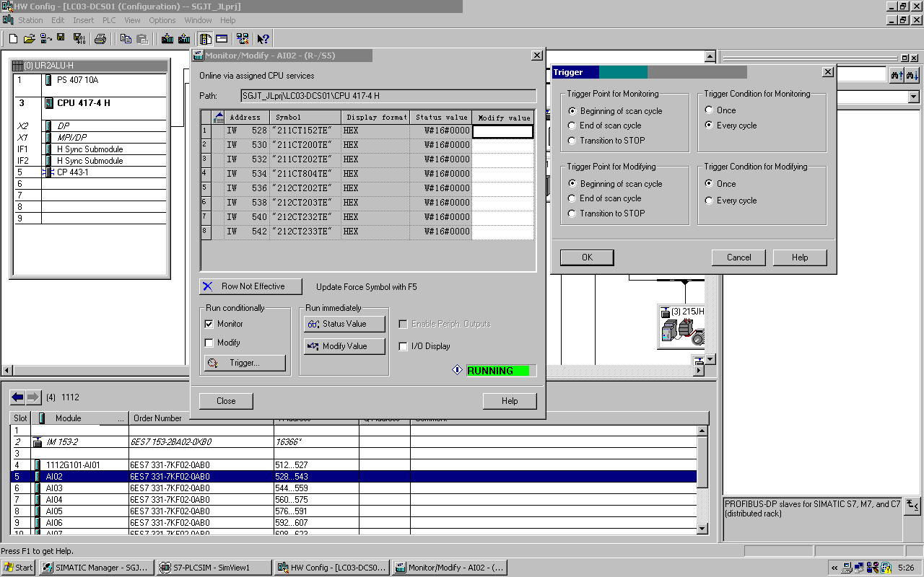The height and width of the screenshot is (577, 924).
Task: Click the Trigger... button
Action: [x=245, y=363]
